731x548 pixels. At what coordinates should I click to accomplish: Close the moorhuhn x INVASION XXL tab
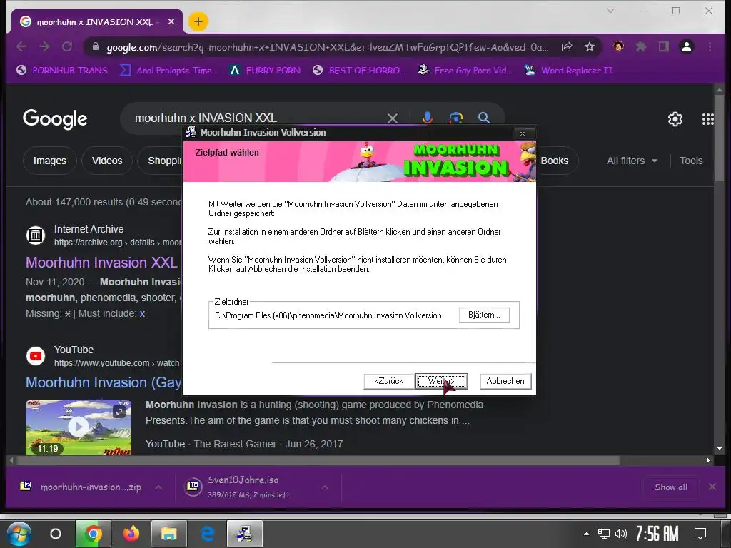(x=171, y=22)
